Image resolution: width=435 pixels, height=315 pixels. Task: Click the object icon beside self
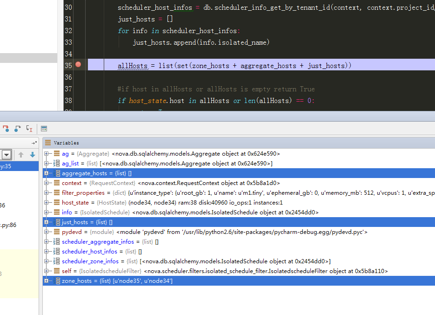pyautogui.click(x=57, y=271)
